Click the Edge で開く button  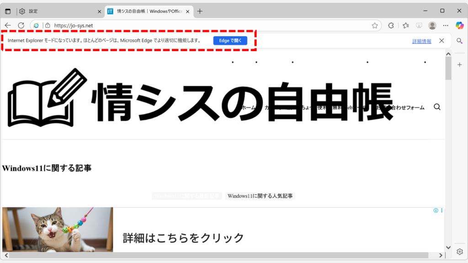pyautogui.click(x=230, y=41)
